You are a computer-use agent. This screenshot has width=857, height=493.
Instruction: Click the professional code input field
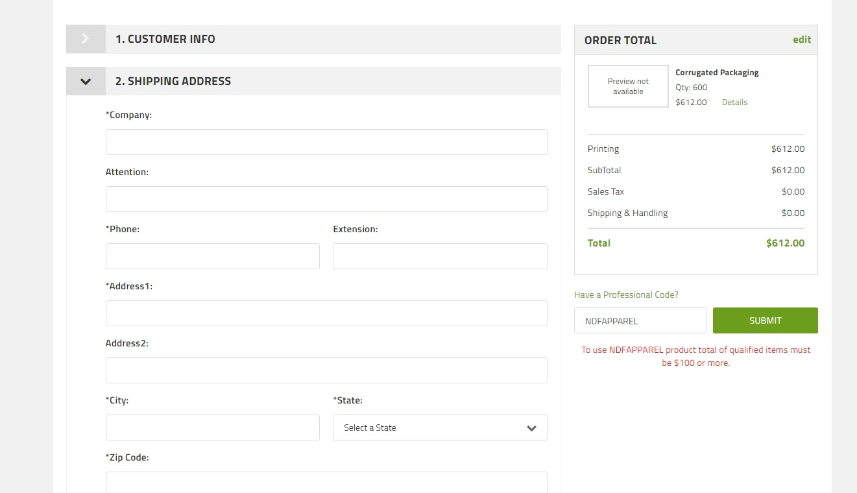[x=640, y=320]
